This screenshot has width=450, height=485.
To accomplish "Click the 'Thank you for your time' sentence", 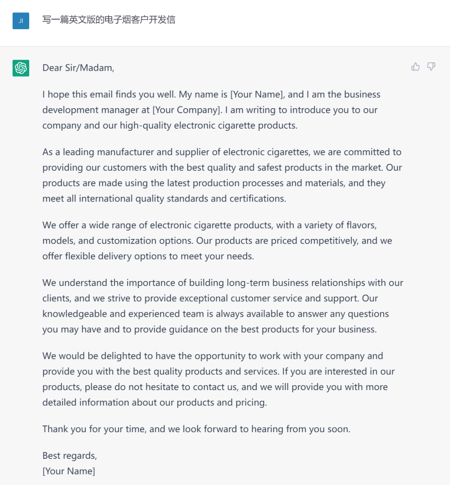I will tap(196, 429).
